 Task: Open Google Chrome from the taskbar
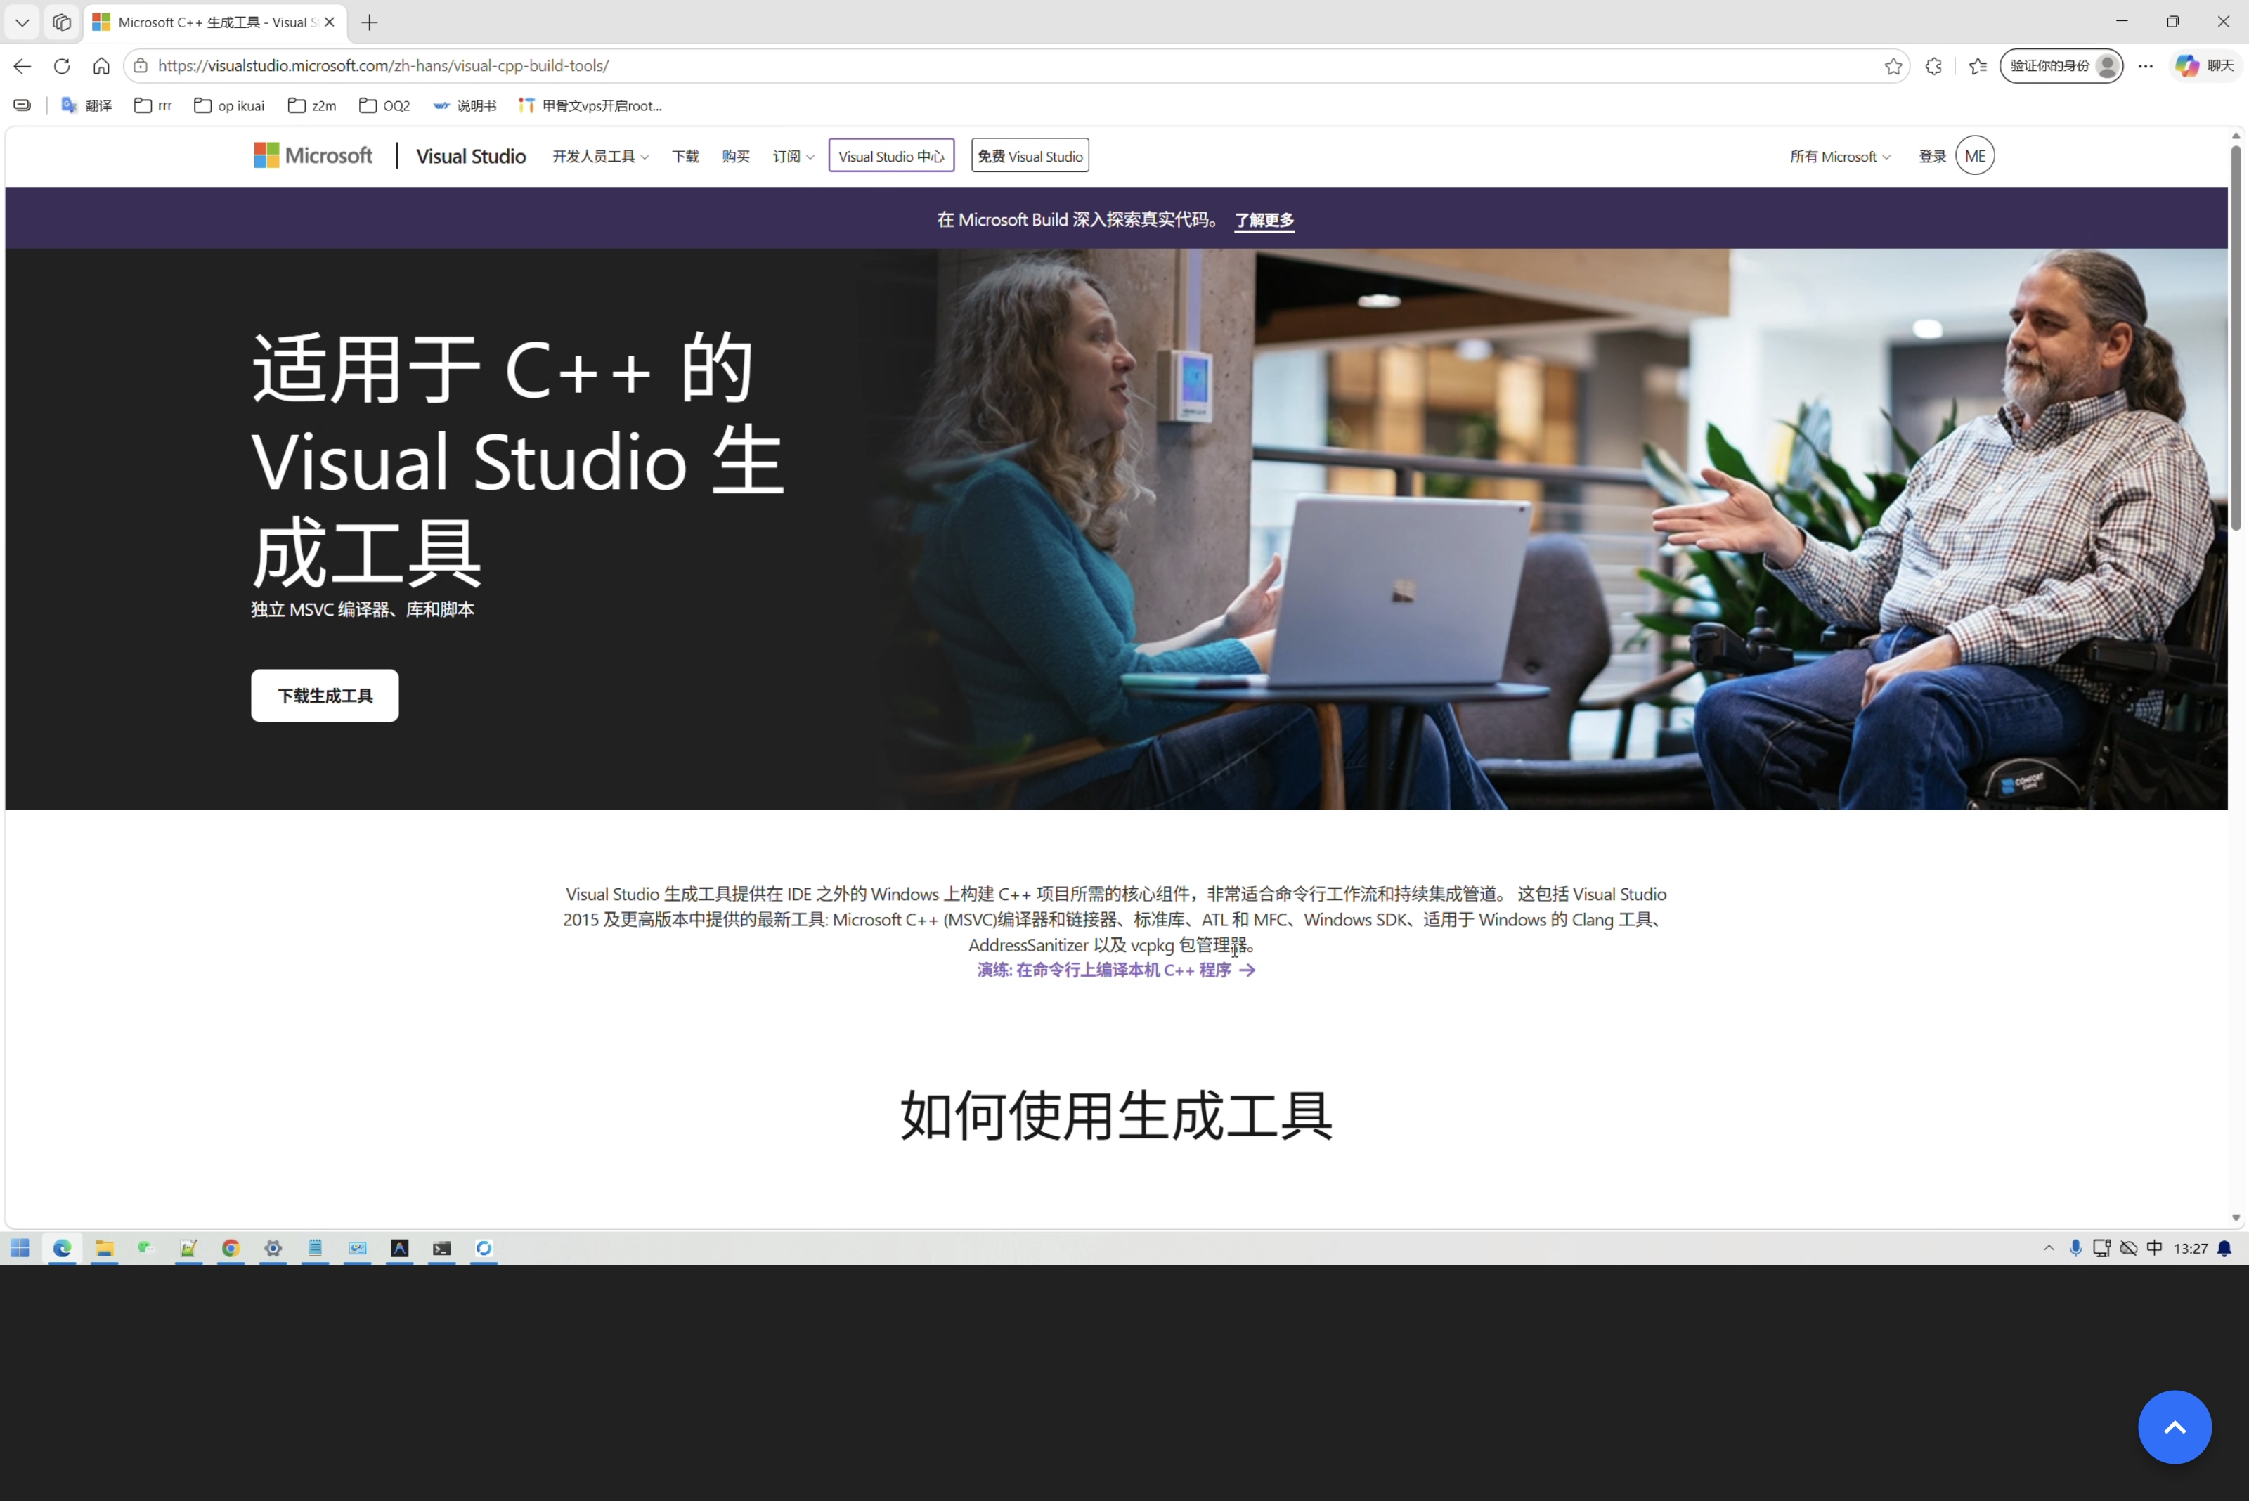(x=231, y=1247)
